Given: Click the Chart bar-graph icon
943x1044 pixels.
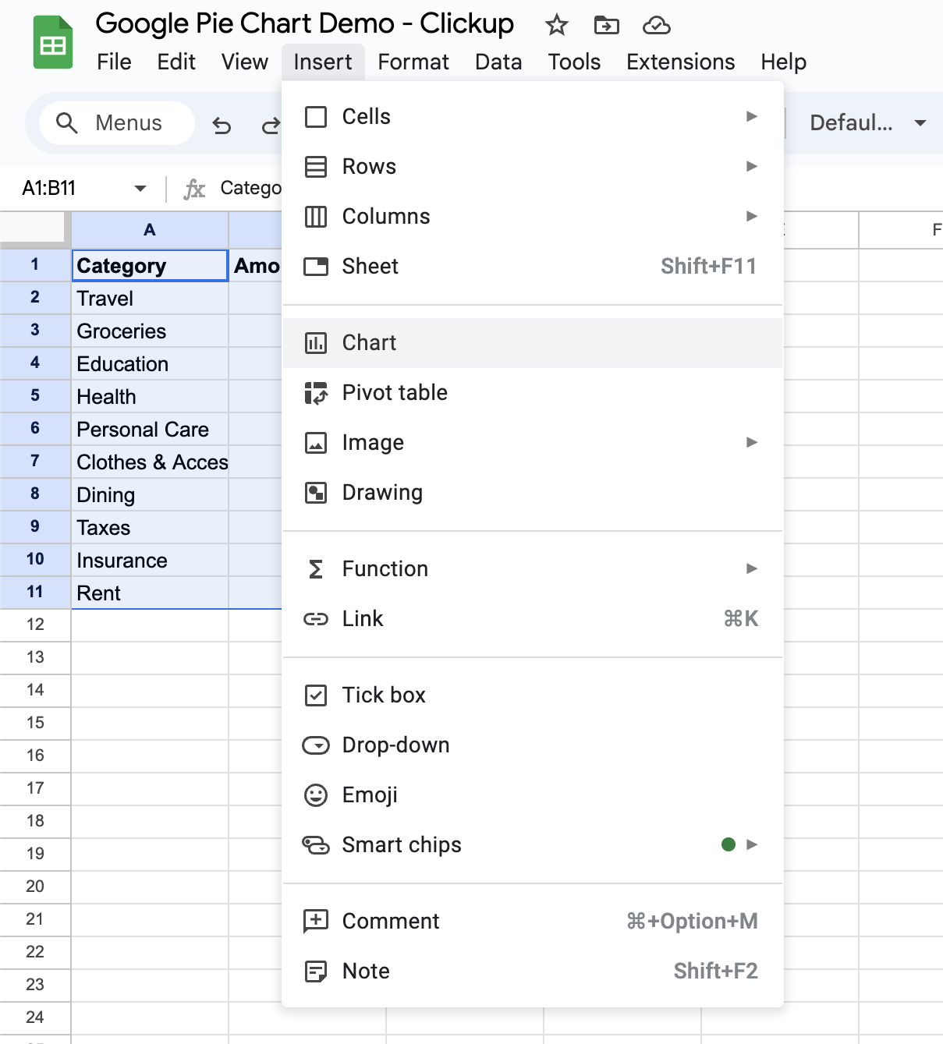Looking at the screenshot, I should pyautogui.click(x=316, y=343).
